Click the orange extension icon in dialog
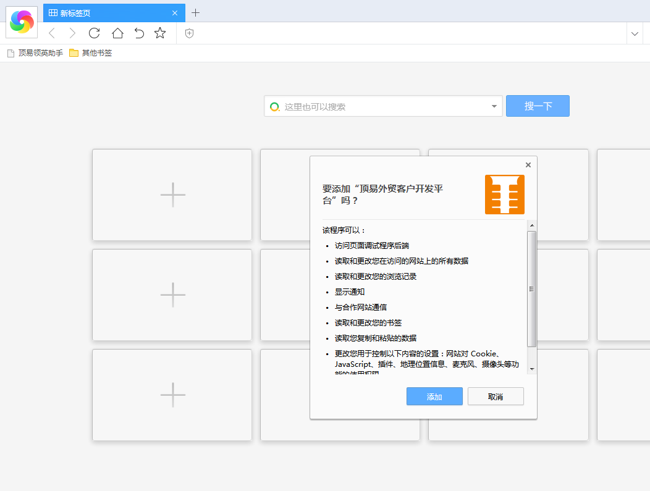The height and width of the screenshot is (491, 650). pos(505,195)
